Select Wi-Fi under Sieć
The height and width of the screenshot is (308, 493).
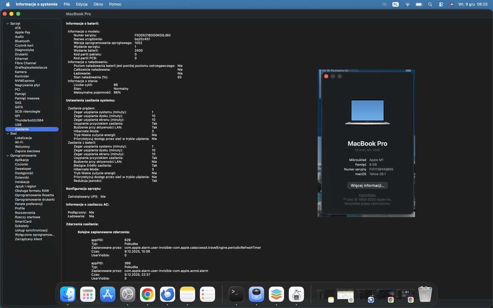pos(19,142)
